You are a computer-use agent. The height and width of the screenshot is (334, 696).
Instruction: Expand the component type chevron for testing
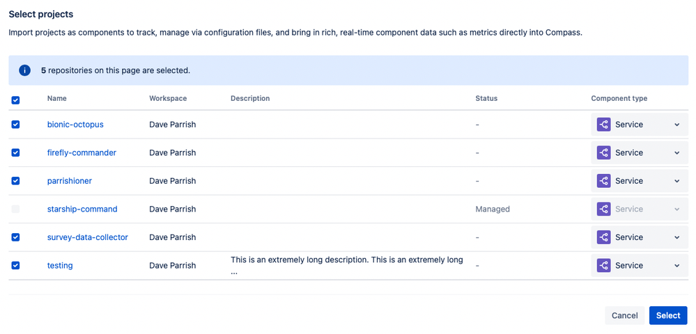(677, 265)
